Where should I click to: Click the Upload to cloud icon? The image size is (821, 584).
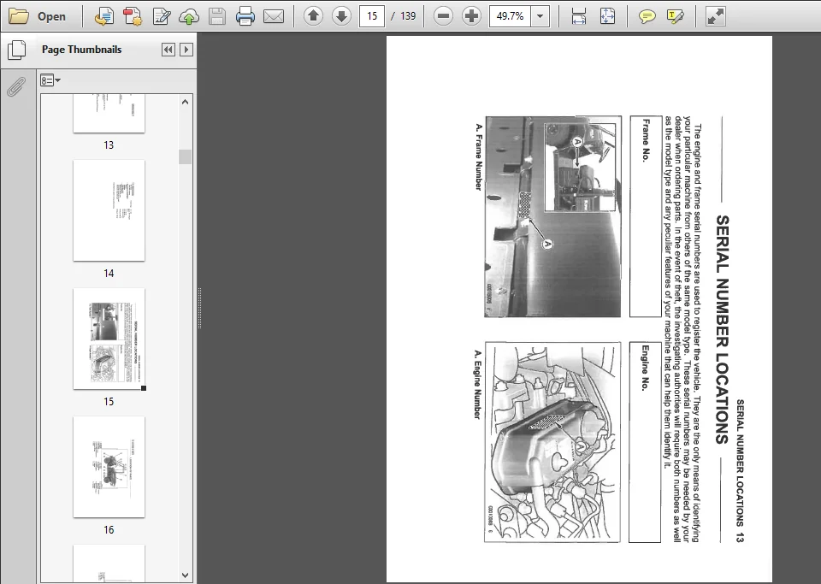(x=189, y=16)
